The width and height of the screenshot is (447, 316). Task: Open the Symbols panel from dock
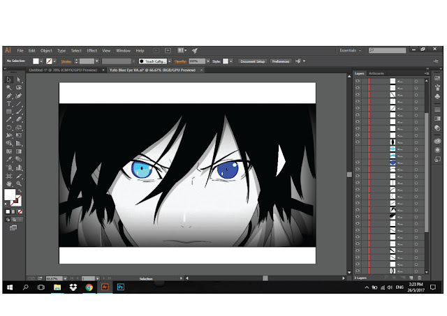[438, 96]
